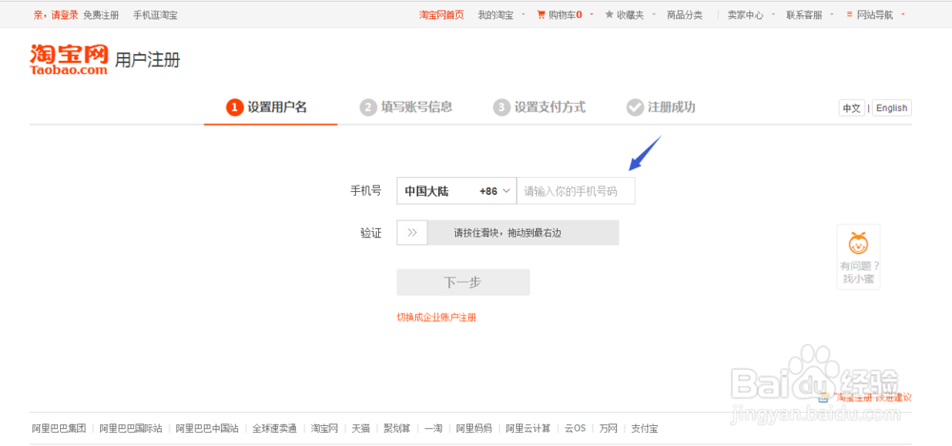Open 一淘 footer link
952x446 pixels.
[433, 428]
